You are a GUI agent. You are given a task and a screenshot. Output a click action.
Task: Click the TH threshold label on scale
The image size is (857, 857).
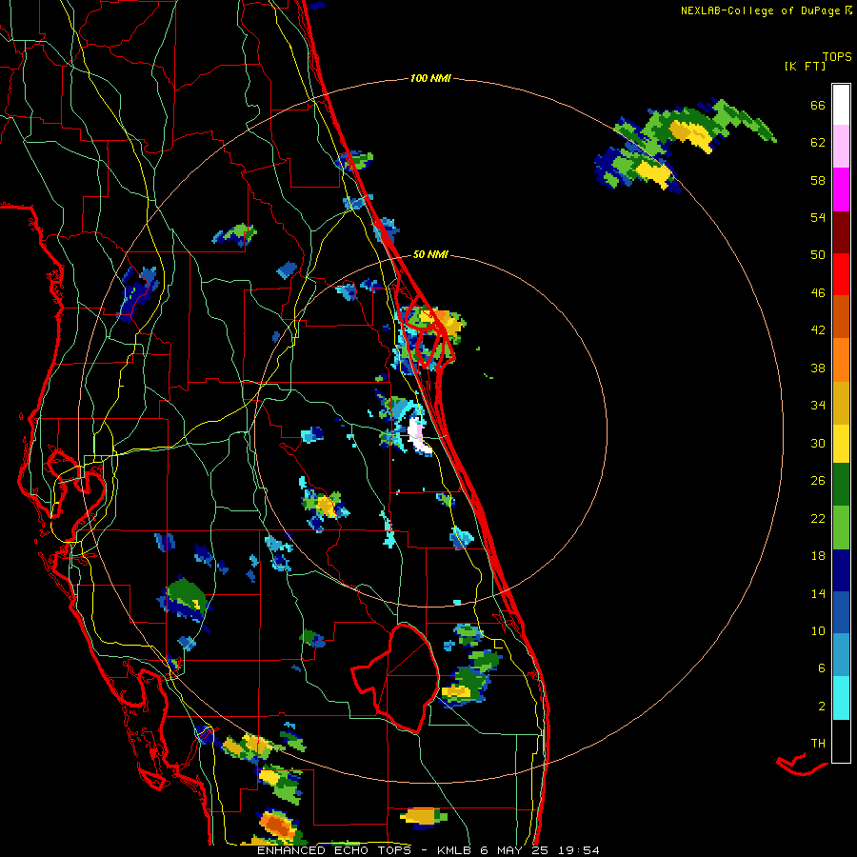pyautogui.click(x=818, y=744)
